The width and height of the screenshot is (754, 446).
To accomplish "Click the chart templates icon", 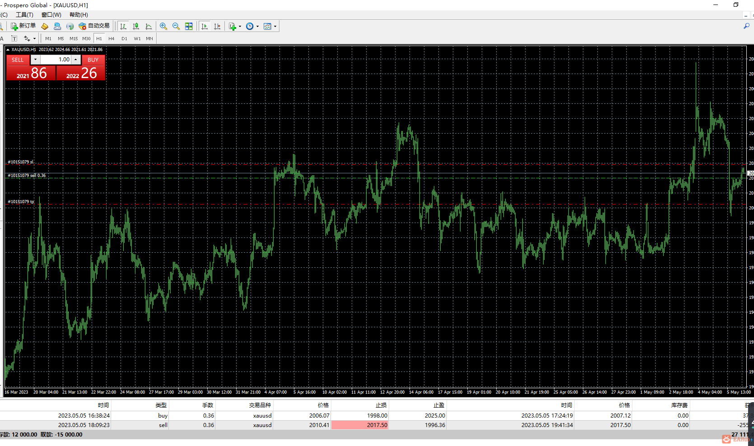I will [x=267, y=26].
